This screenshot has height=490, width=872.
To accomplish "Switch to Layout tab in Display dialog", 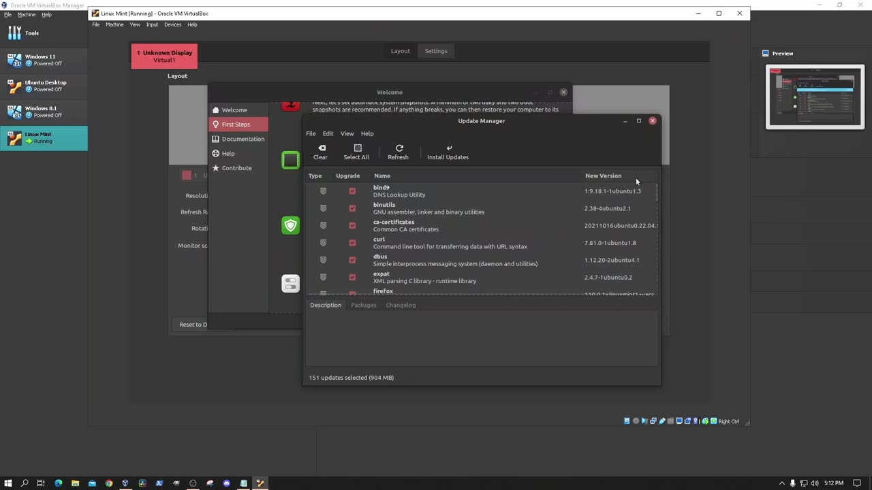I will [400, 51].
